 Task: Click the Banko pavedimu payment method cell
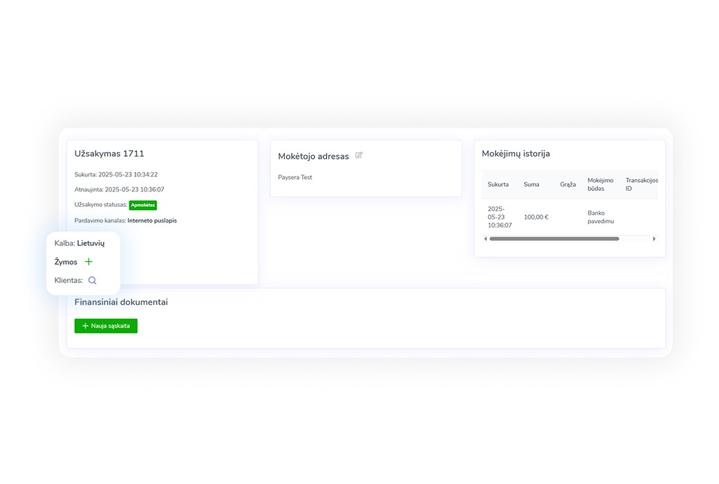(601, 217)
